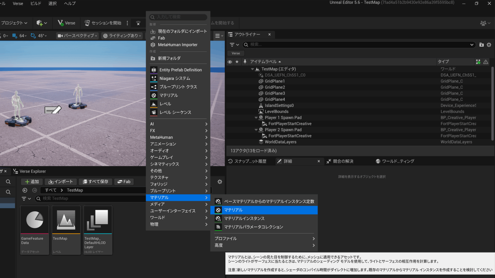The image size is (495, 278).
Task: Switch to the 競合の解決 tab
Action: [x=343, y=161]
